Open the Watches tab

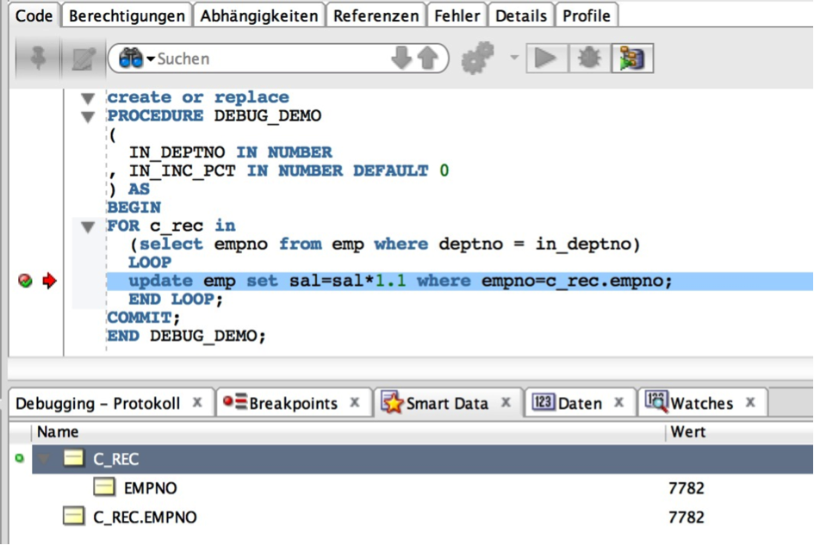coord(701,403)
